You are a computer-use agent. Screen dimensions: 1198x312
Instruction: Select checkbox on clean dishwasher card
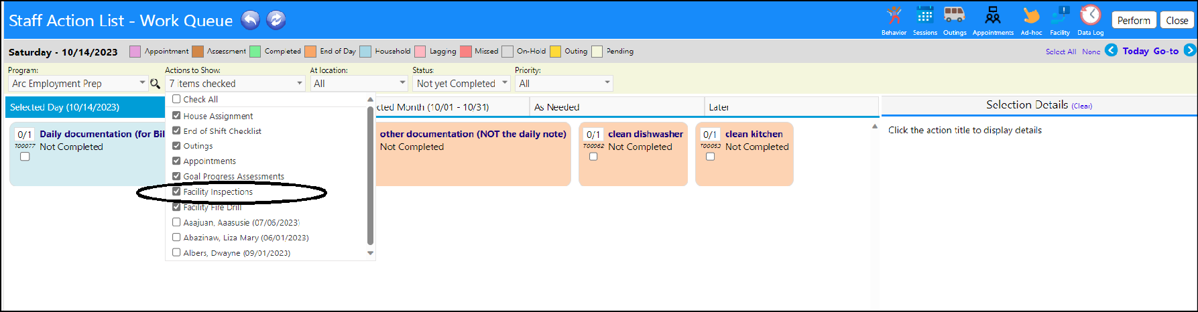pyautogui.click(x=593, y=157)
